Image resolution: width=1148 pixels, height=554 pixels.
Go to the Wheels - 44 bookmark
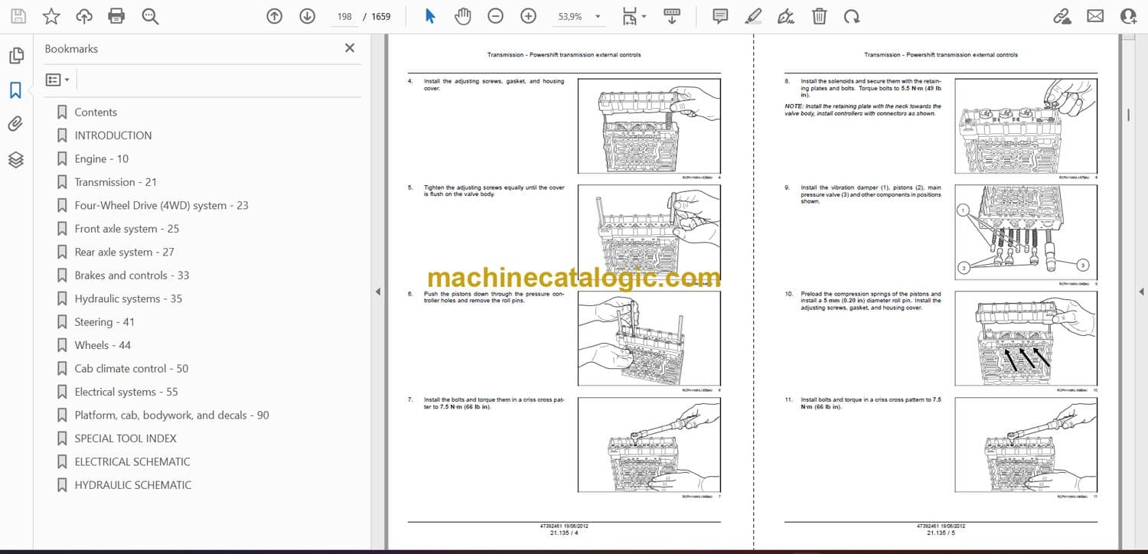tap(103, 345)
